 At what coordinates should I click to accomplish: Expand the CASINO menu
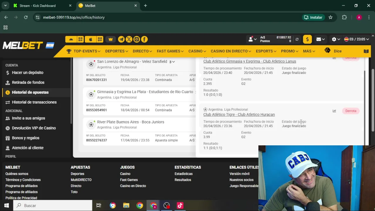(197, 51)
